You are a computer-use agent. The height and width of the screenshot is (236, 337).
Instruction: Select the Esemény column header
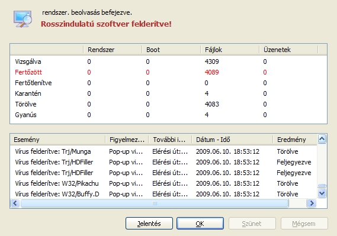point(57,140)
